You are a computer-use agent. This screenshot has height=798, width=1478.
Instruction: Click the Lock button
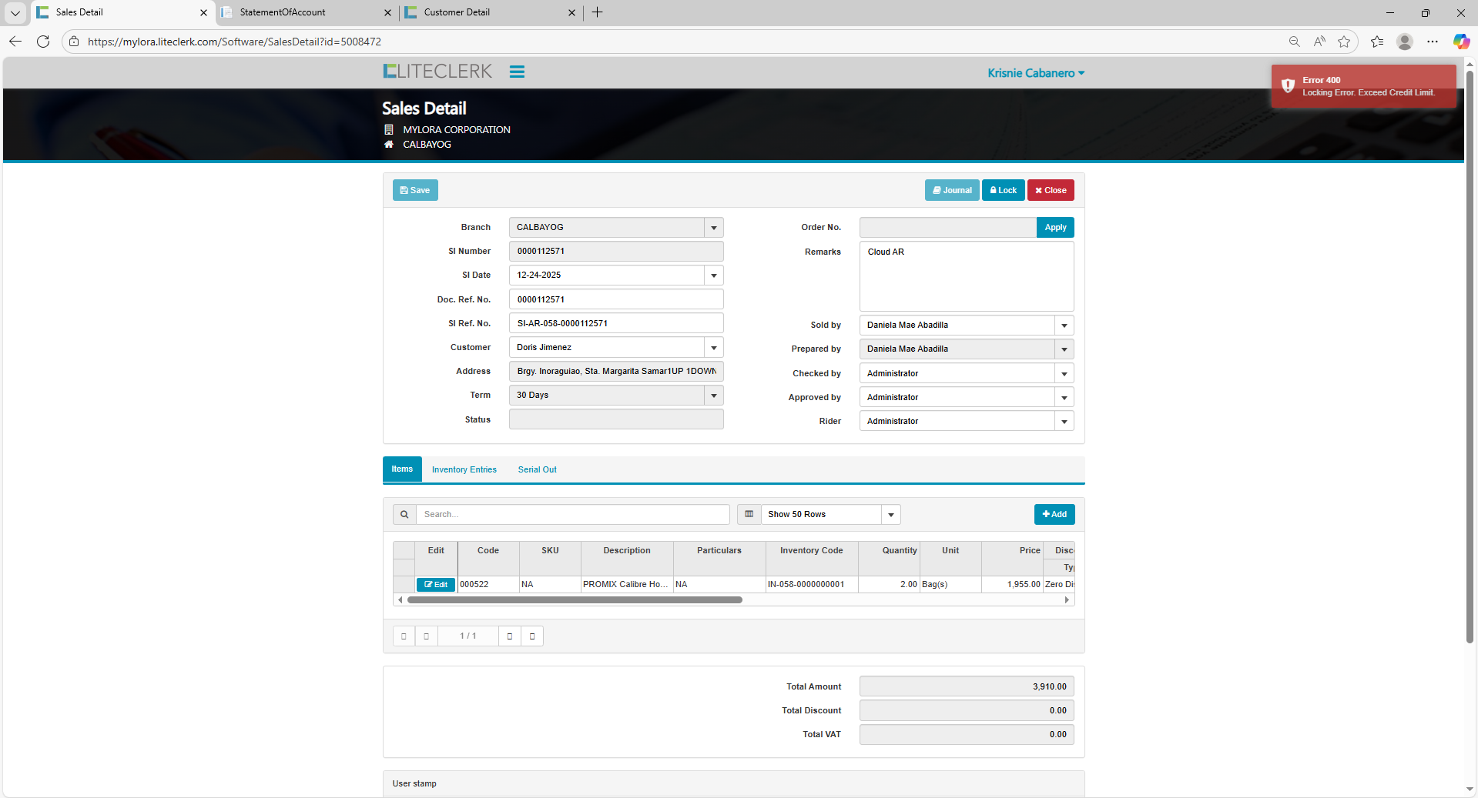point(1003,190)
